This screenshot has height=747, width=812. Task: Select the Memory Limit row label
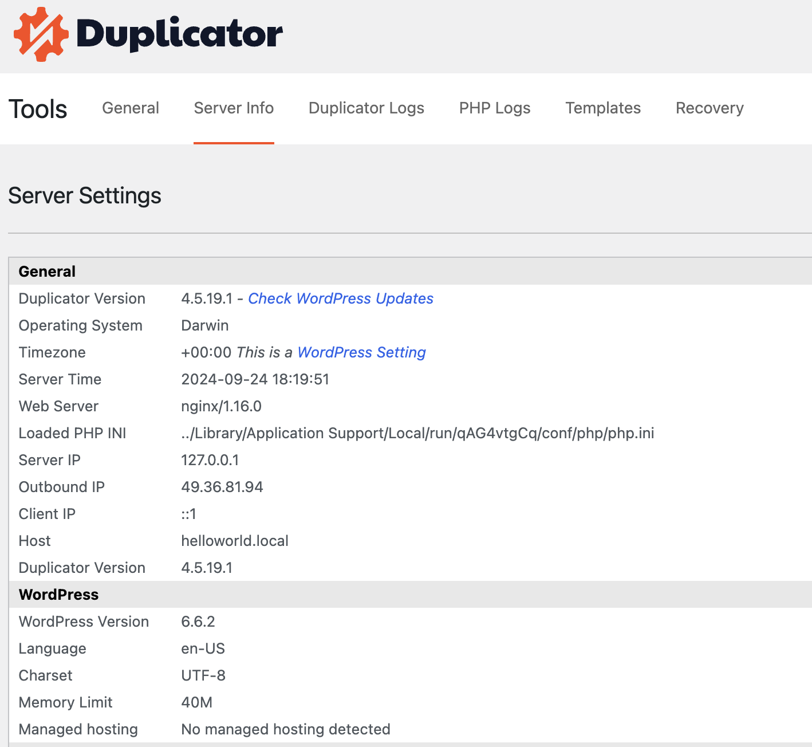click(x=66, y=702)
